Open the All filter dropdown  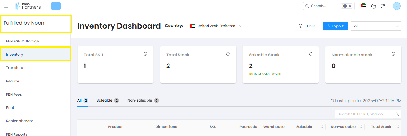[x=376, y=26]
